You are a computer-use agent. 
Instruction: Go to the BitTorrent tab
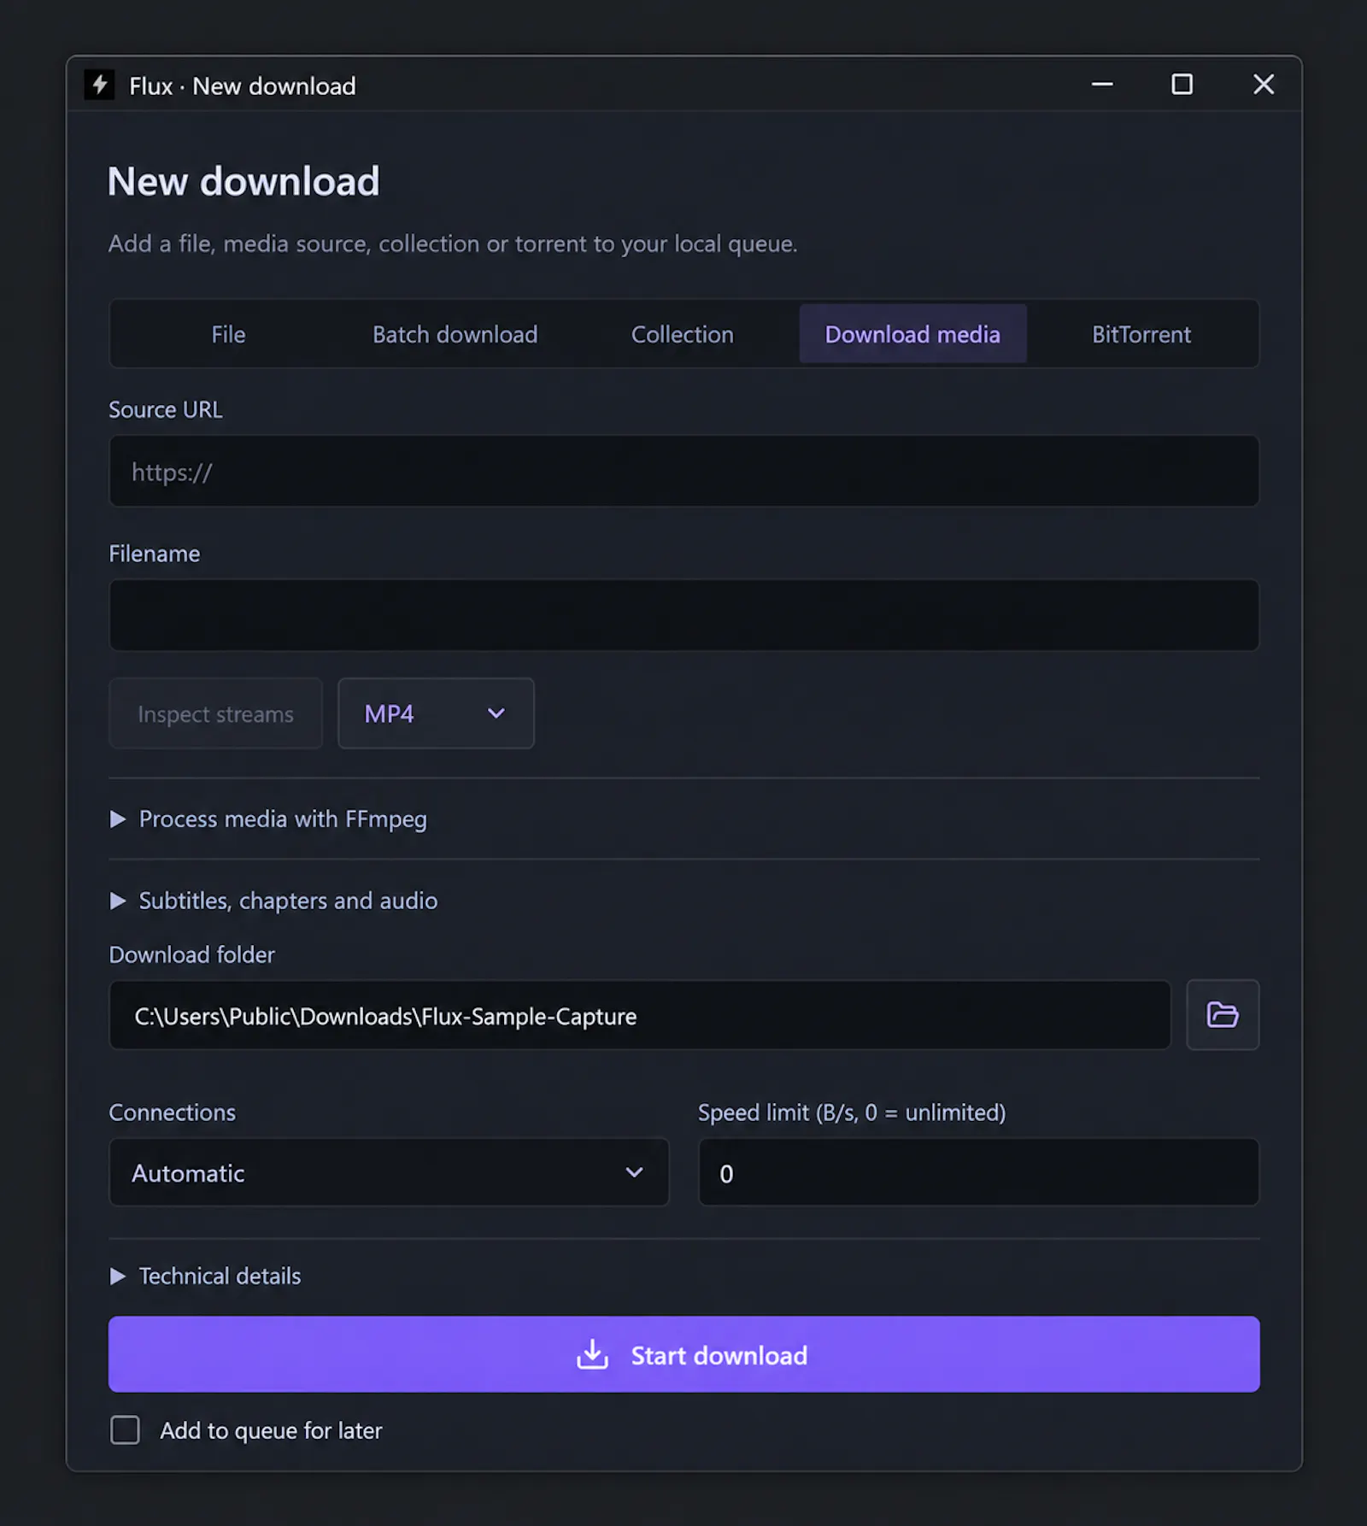pos(1141,334)
